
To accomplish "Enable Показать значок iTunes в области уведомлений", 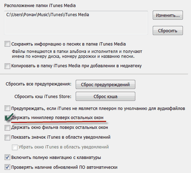I will (7, 137).
